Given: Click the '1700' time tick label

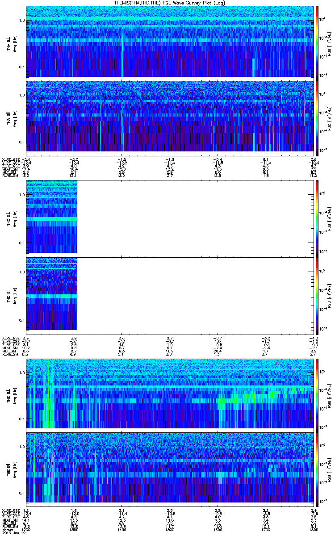Looking at the screenshot, I should 265,530.
